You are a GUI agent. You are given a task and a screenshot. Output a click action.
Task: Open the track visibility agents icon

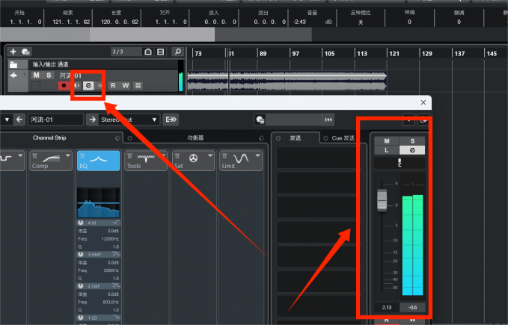pyautogui.click(x=148, y=52)
